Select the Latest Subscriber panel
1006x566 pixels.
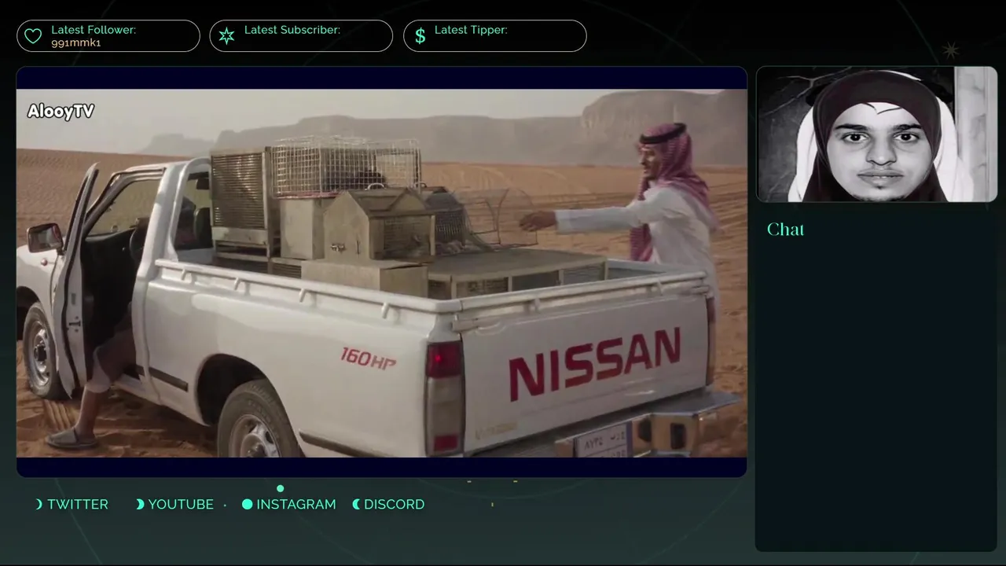pyautogui.click(x=301, y=36)
